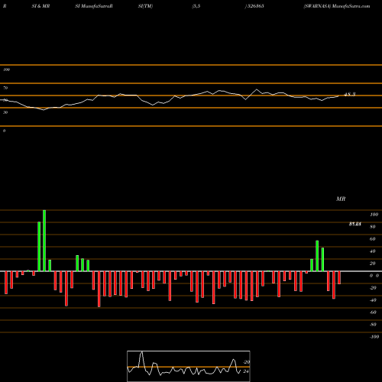
Task: Click the "100" label on MR axis
Action: [x=374, y=215]
